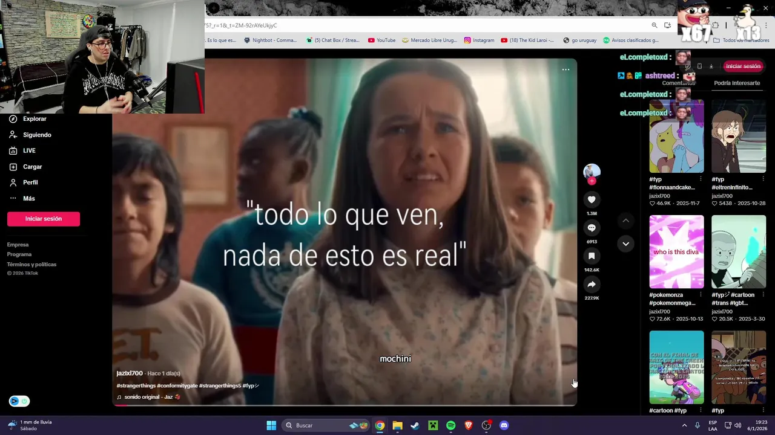
Task: Open the 'who is this diva' video thumbnail
Action: pos(676,252)
